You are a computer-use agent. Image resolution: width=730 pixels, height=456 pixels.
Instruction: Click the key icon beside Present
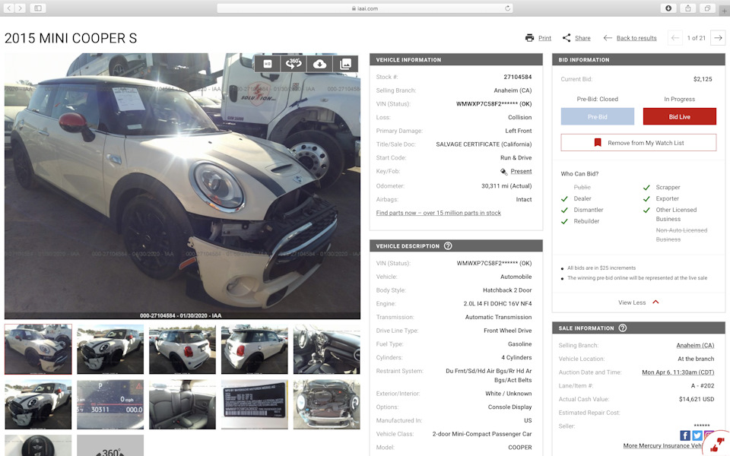pos(503,172)
